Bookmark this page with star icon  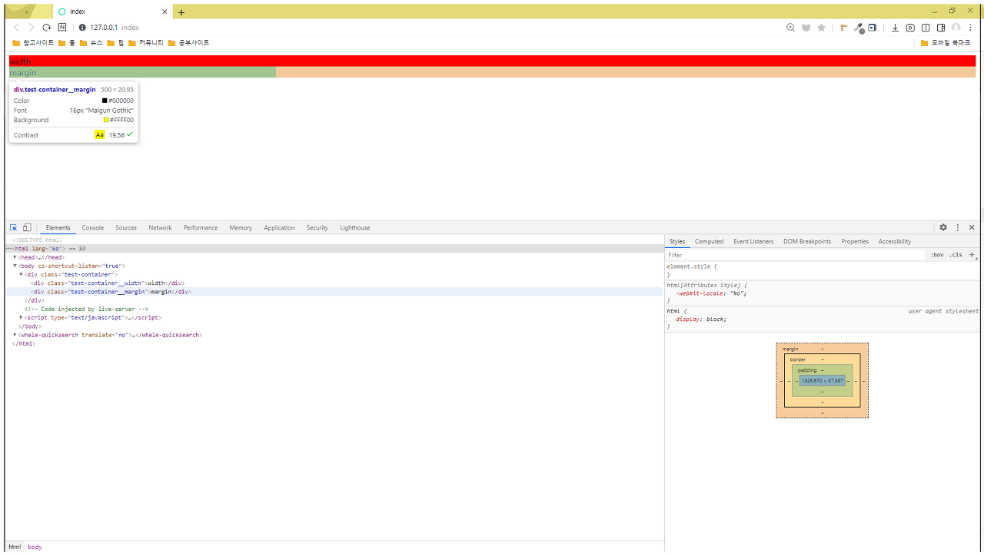point(821,28)
